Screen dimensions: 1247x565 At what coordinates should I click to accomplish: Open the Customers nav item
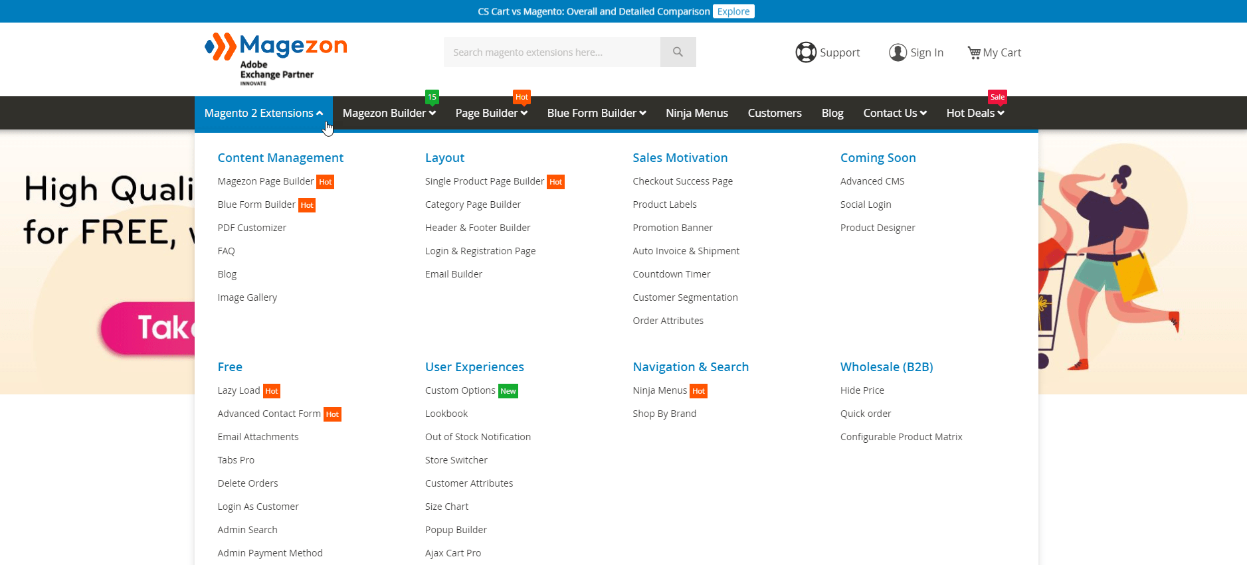[x=775, y=113]
